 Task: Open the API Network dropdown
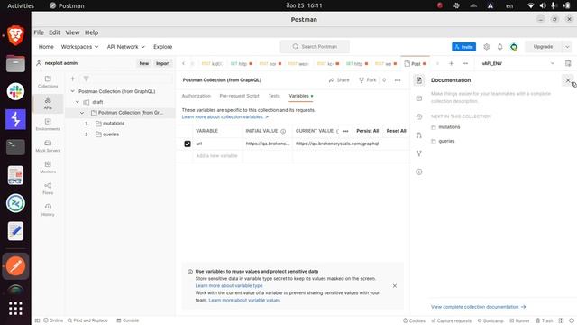(126, 47)
